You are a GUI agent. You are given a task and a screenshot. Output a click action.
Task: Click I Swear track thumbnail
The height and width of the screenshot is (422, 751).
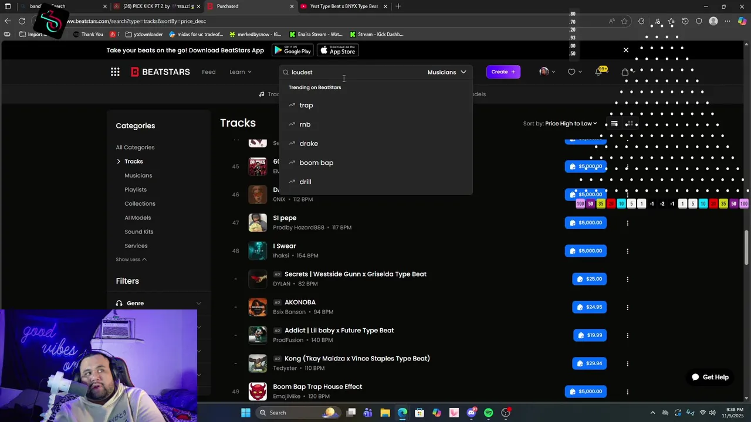[258, 251]
